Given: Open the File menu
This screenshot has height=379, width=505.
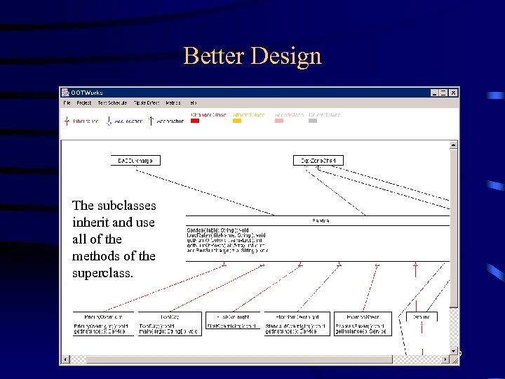Looking at the screenshot, I should point(67,102).
